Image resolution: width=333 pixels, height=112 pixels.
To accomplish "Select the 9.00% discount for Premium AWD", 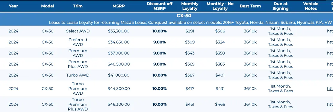I will [160, 53].
